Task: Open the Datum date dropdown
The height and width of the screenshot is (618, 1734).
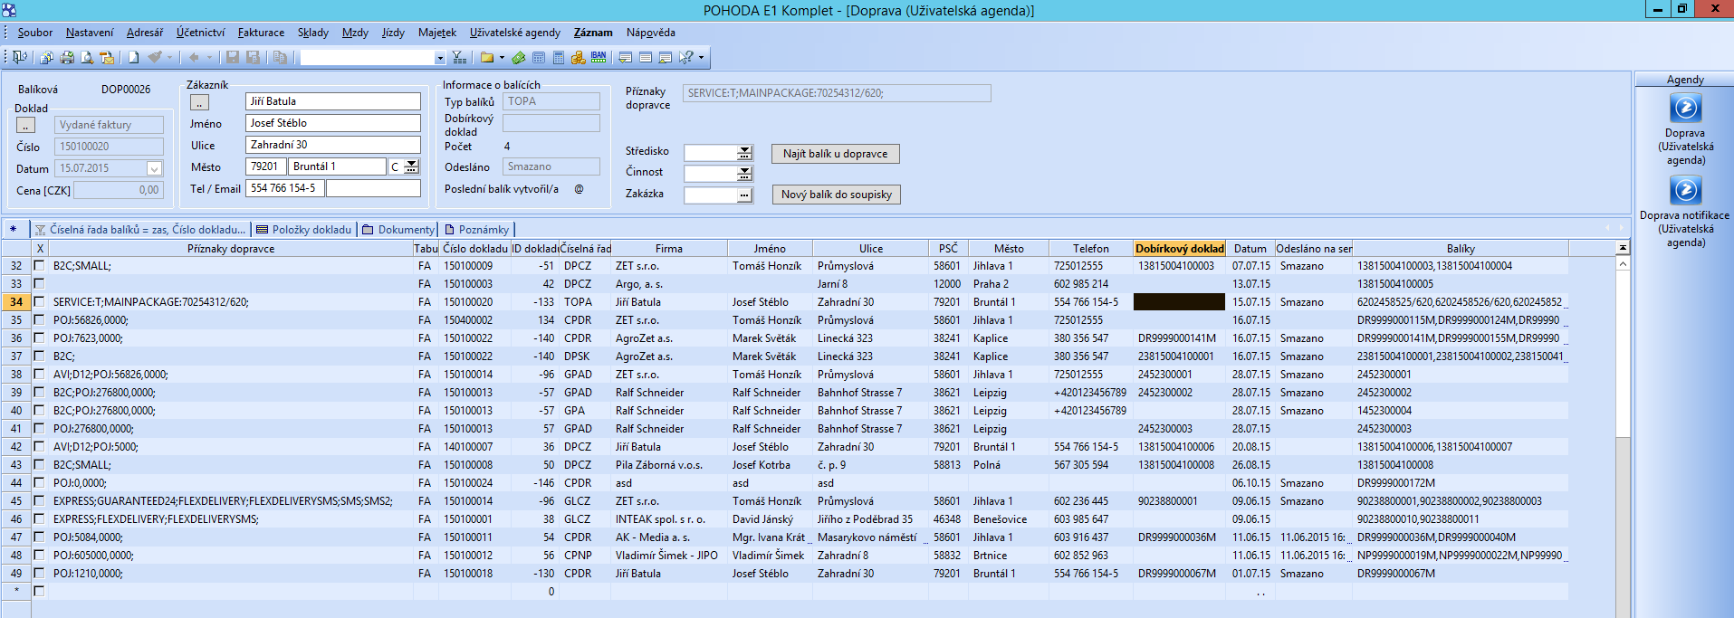Action: (x=154, y=168)
